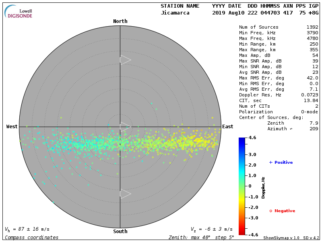
Task: Select the South compass label
Action: [x=120, y=232]
